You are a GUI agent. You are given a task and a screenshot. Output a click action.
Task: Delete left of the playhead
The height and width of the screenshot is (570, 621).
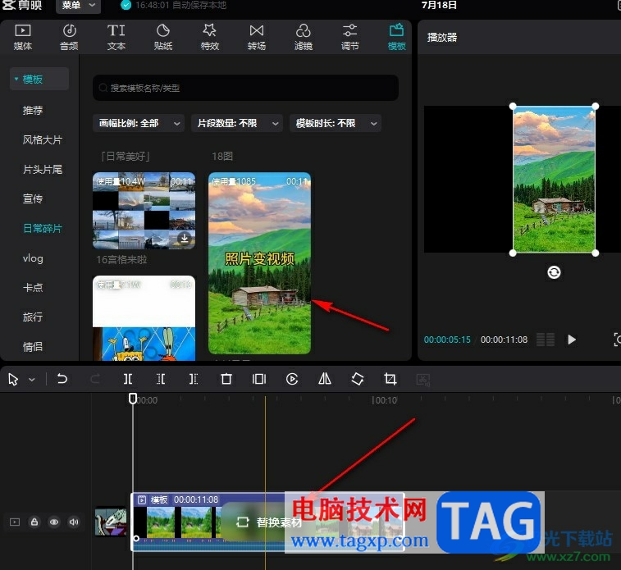pyautogui.click(x=161, y=379)
